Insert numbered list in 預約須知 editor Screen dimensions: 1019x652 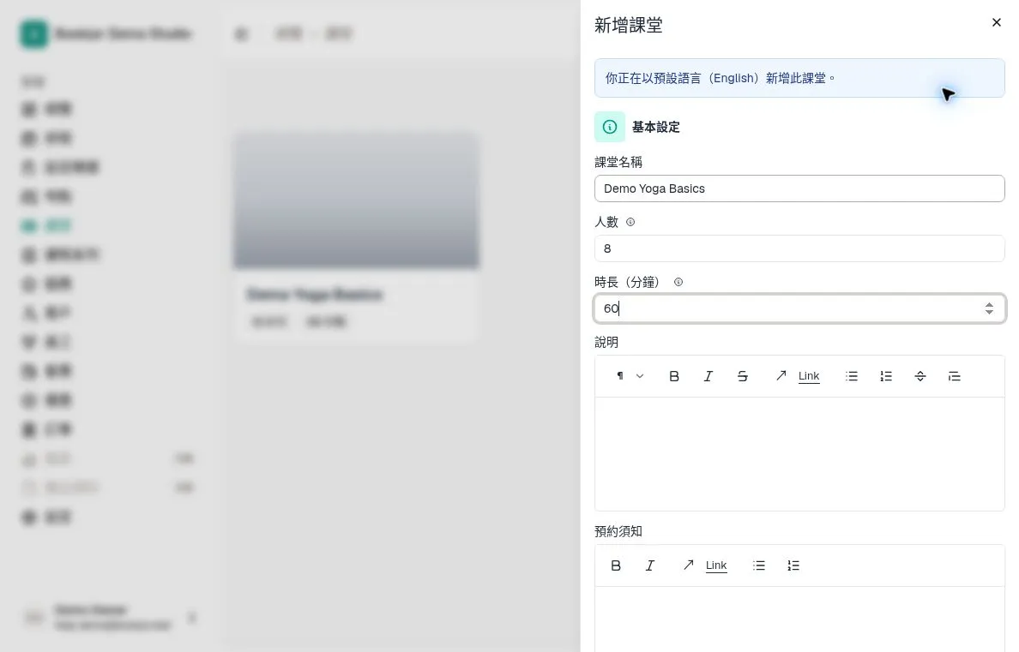coord(793,565)
